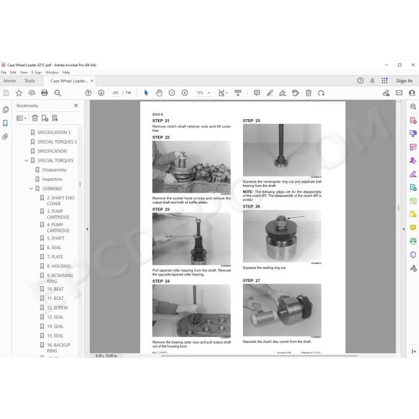Toggle the Bookmarks panel icon in sidebar
419x419 pixels.
[5, 123]
